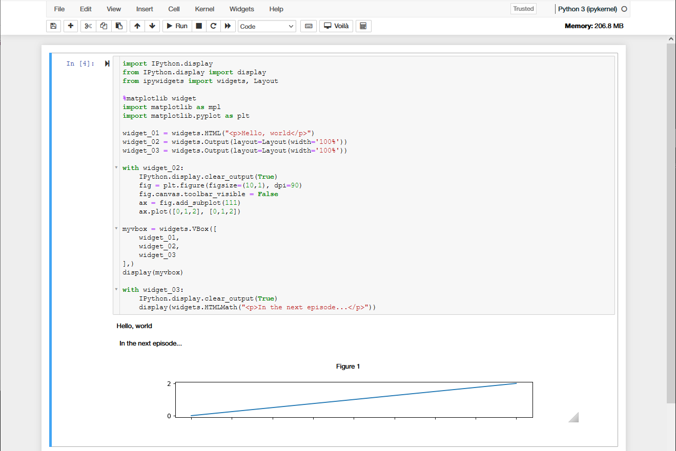Insert a cell below using the plus icon

click(x=71, y=26)
